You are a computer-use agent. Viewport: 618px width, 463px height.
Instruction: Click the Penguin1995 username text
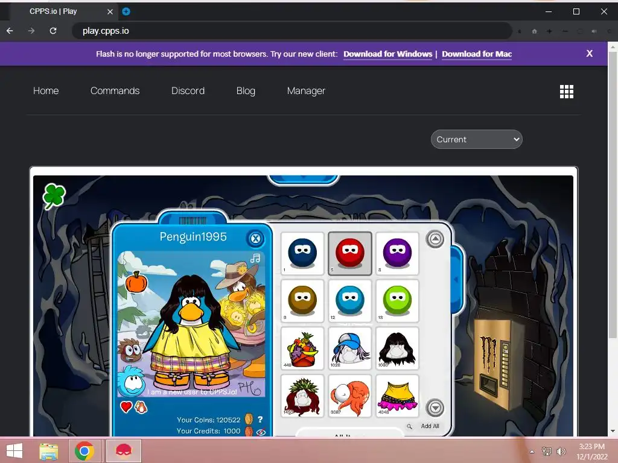tap(193, 236)
